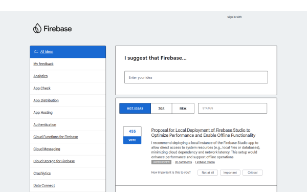Rate importance as Critical

point(253,173)
